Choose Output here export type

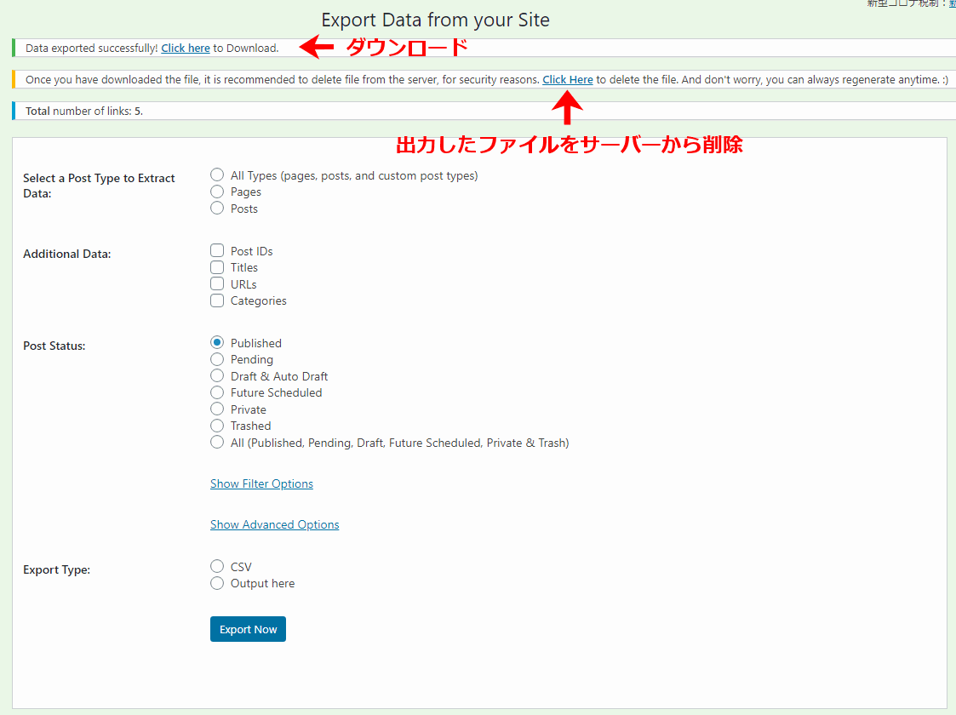pos(217,583)
